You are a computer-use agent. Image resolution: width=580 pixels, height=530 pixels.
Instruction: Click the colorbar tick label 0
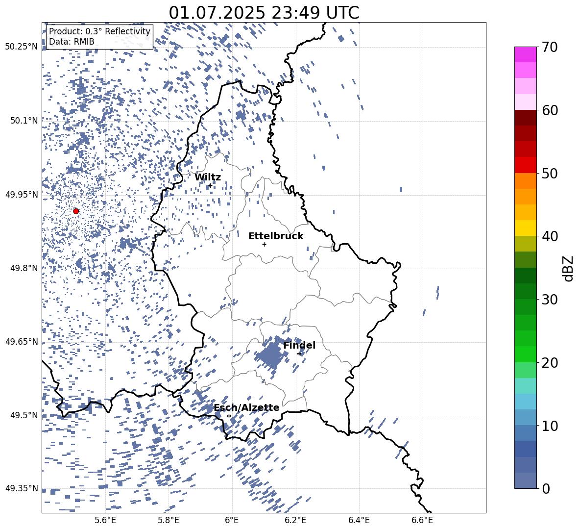pyautogui.click(x=545, y=488)
